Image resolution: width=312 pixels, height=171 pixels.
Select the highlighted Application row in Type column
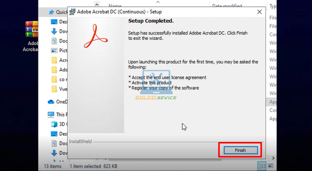273,102
